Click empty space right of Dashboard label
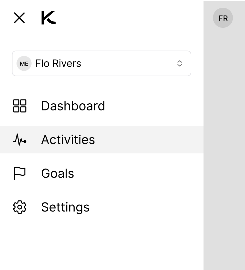 pyautogui.click(x=152, y=106)
